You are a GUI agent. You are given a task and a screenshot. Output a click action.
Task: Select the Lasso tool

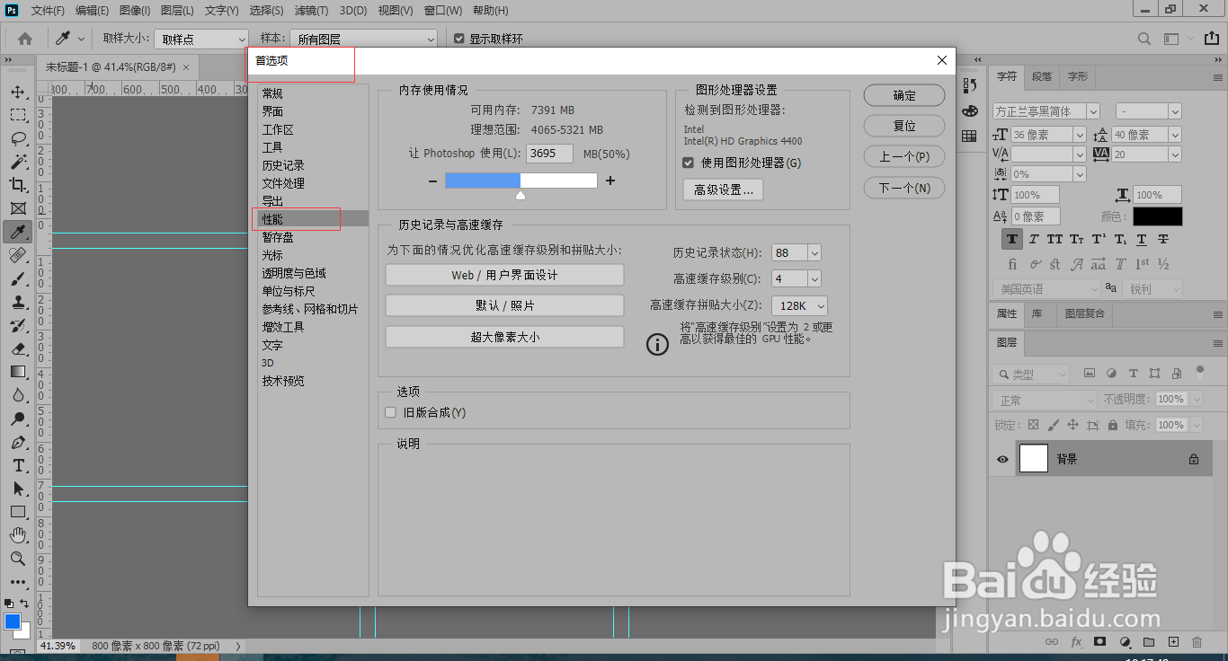tap(19, 138)
